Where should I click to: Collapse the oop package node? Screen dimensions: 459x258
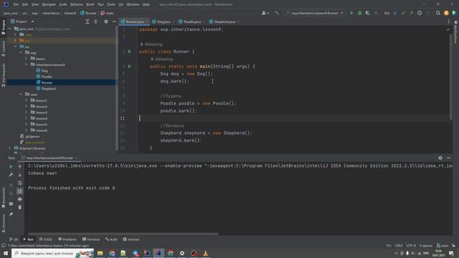pos(21,53)
